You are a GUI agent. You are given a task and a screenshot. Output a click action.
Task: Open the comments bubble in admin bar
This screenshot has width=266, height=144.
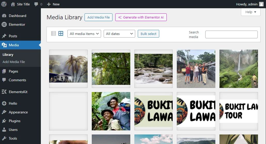pos(36,4)
